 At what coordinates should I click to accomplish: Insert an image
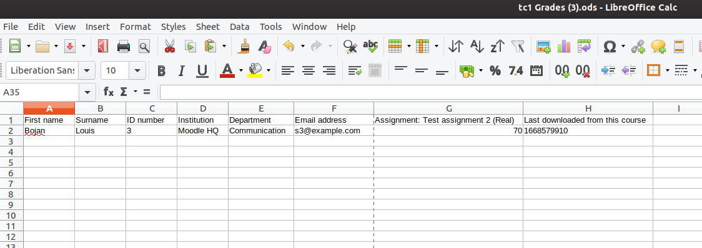pos(543,46)
